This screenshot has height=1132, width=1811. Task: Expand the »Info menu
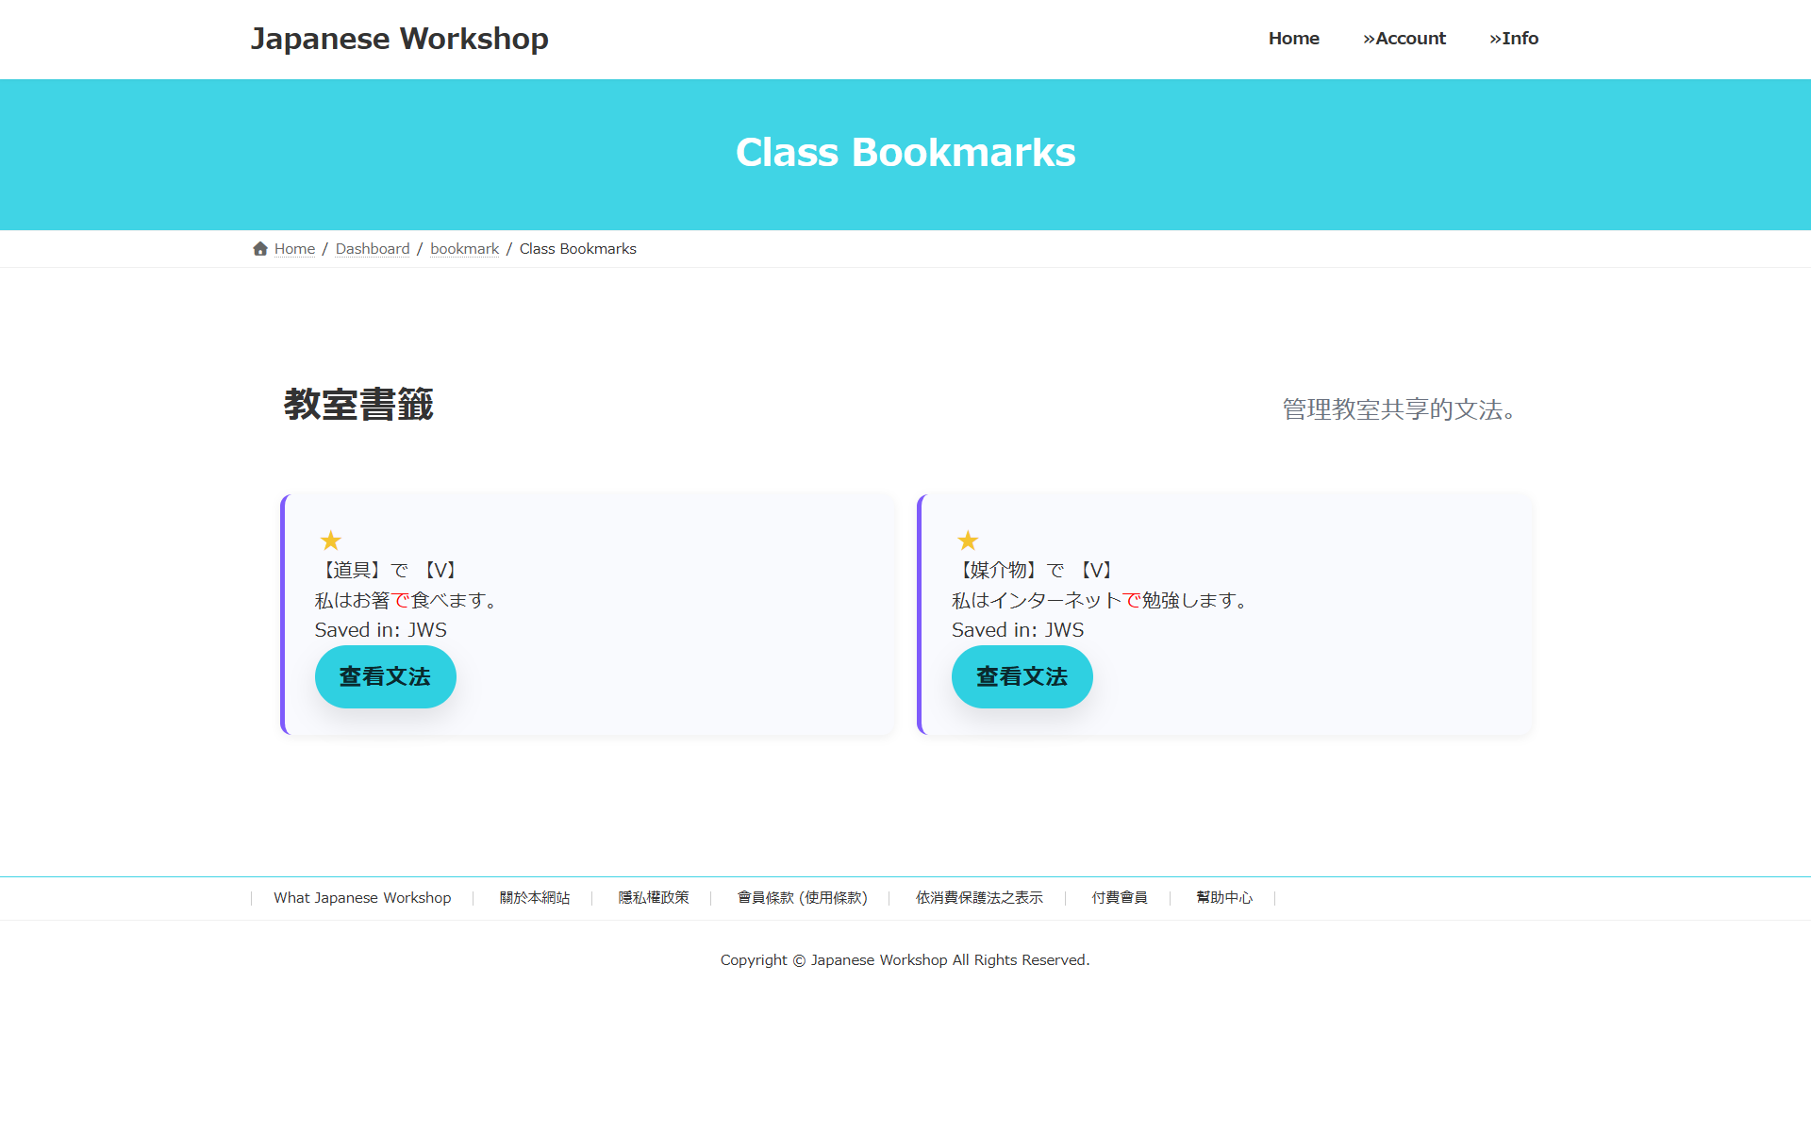pyautogui.click(x=1513, y=39)
